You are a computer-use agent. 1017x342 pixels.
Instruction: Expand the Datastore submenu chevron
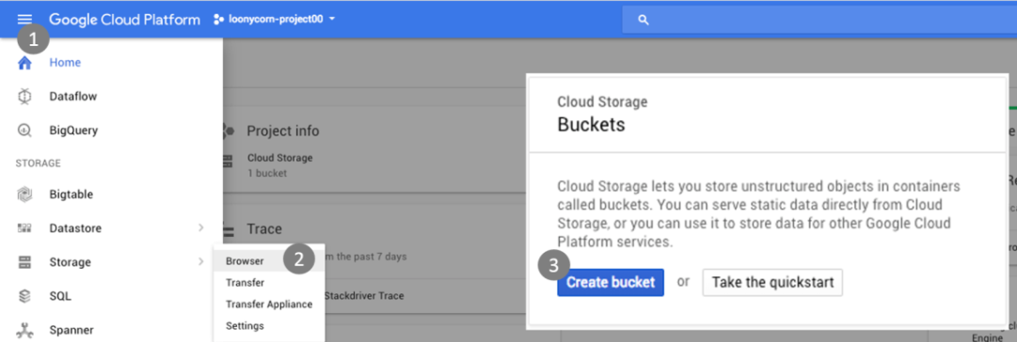201,228
